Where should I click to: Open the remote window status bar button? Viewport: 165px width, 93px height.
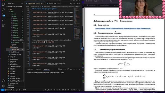click(x=3, y=90)
